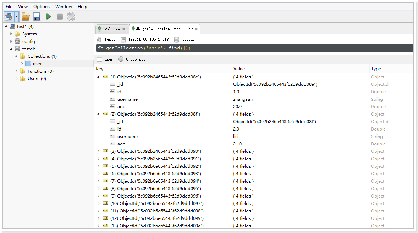418x233 pixels.
Task: Open the Window menu
Action: pos(64,7)
